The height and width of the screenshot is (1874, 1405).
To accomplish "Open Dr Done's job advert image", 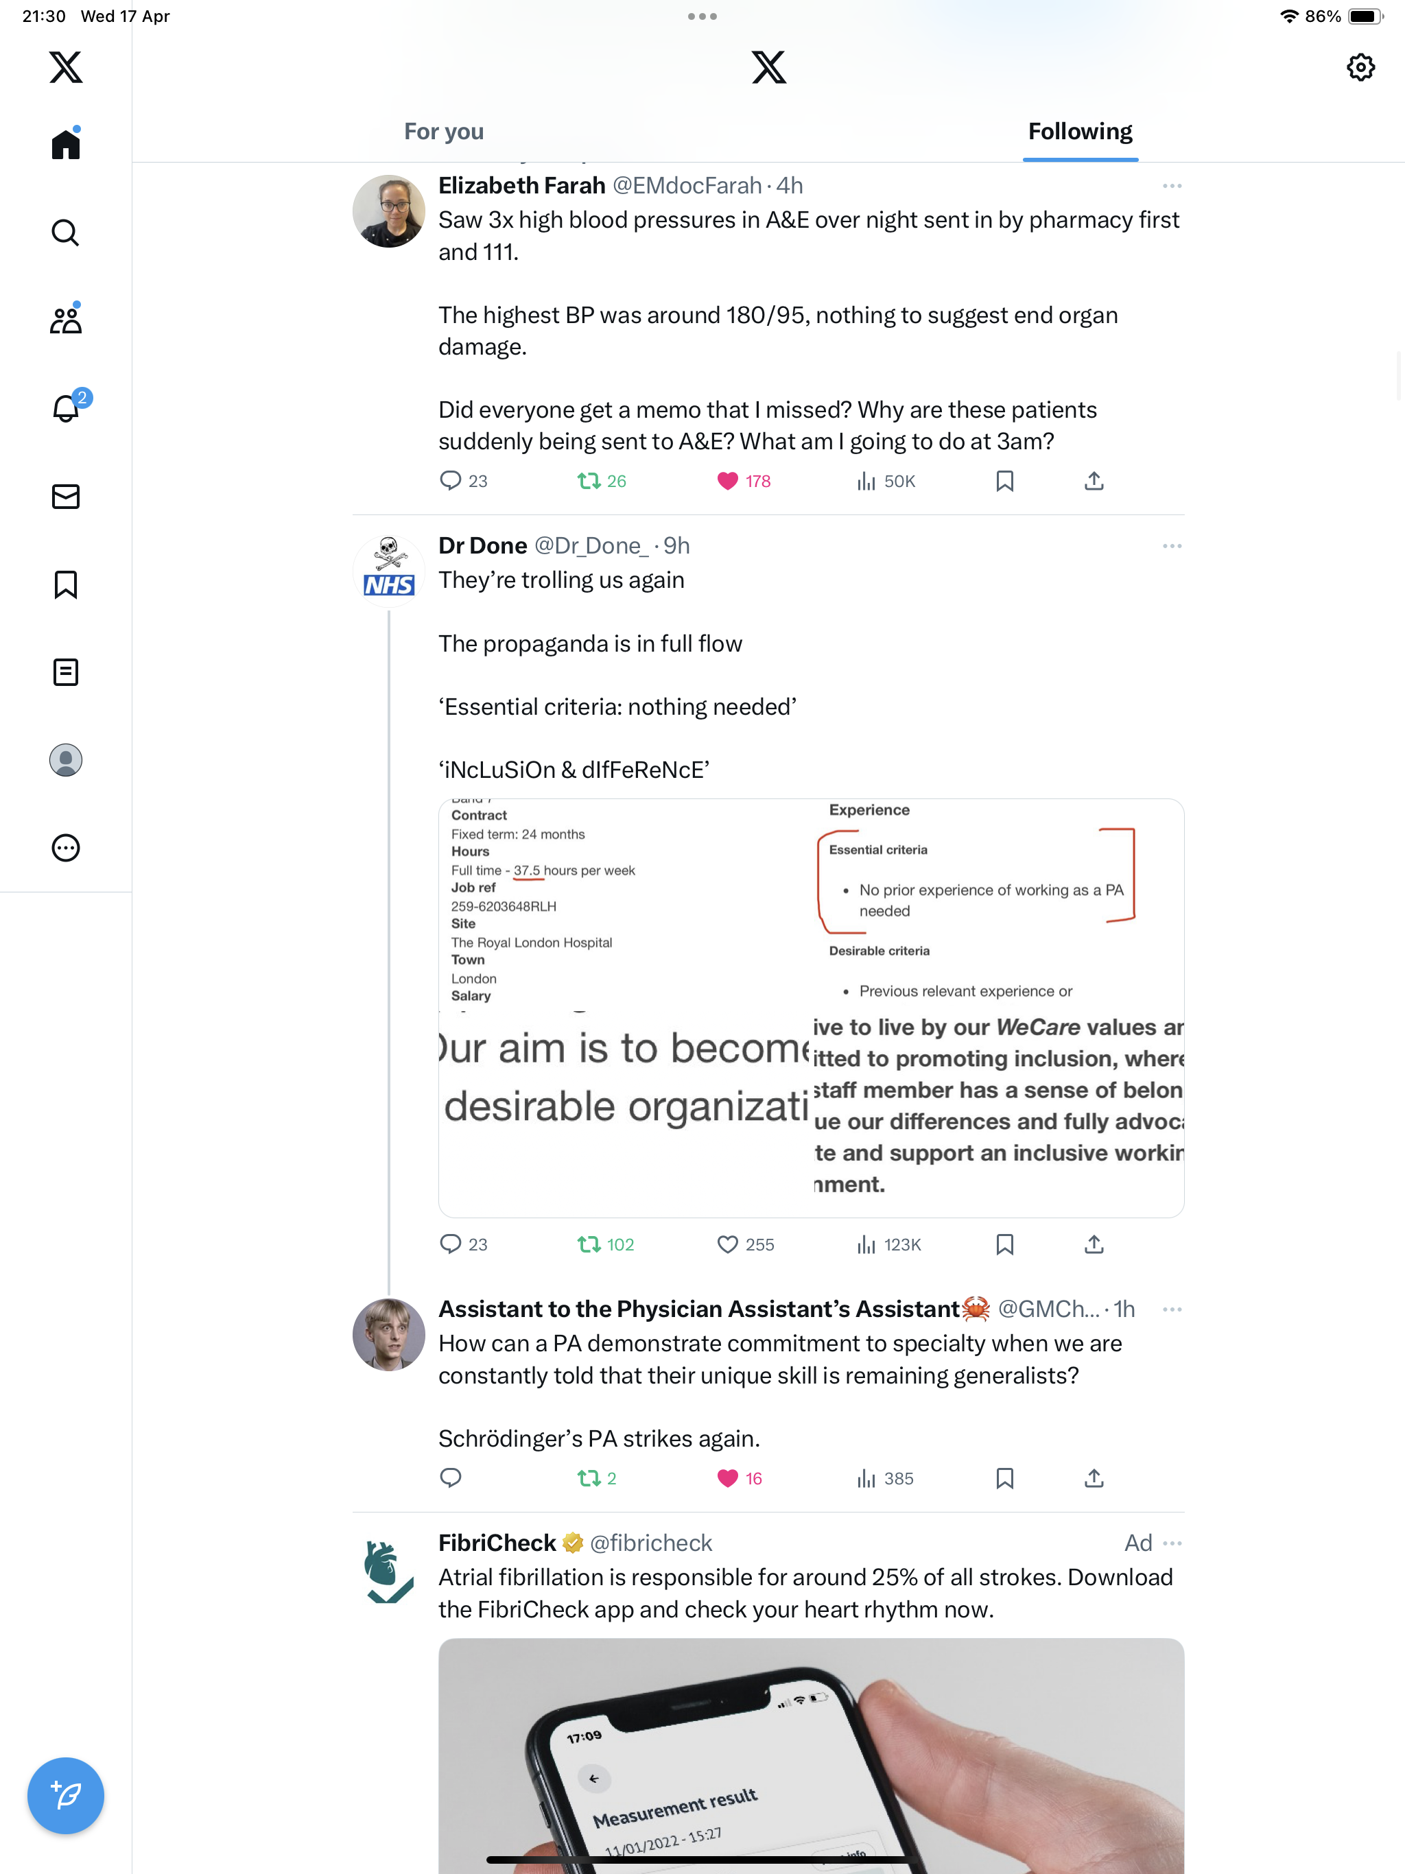I will point(811,1008).
